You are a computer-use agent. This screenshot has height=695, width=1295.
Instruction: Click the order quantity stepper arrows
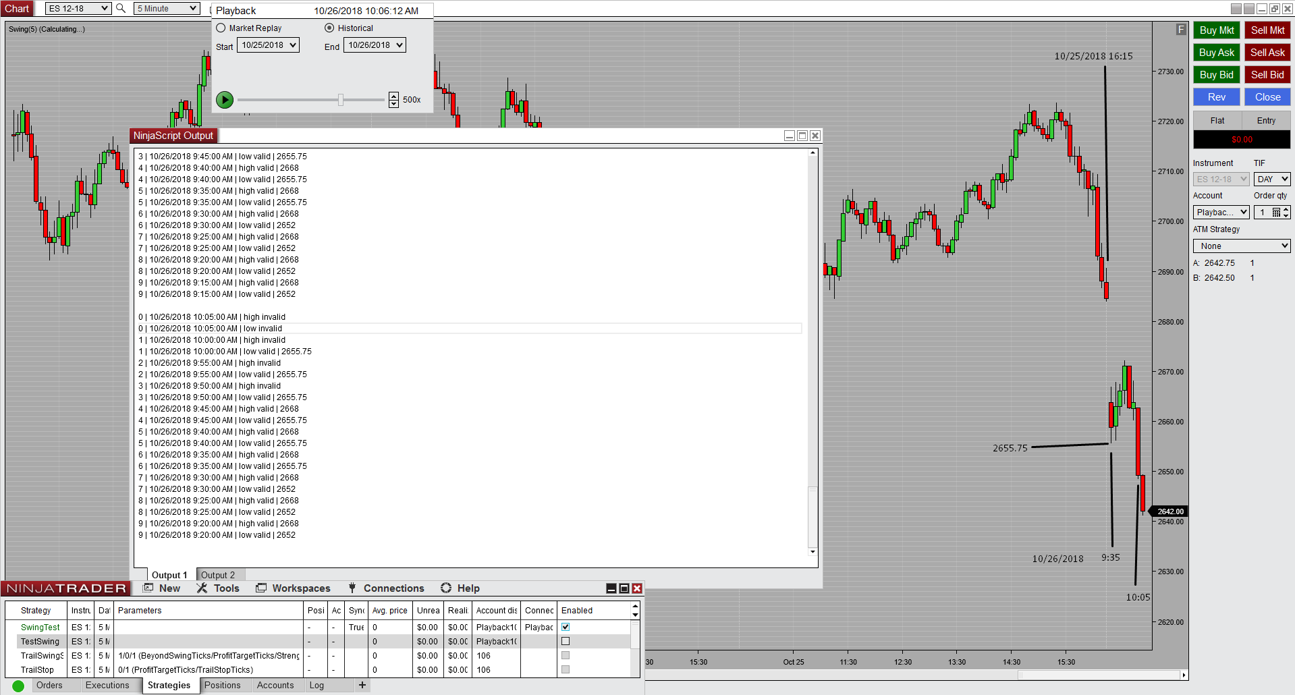(1286, 213)
